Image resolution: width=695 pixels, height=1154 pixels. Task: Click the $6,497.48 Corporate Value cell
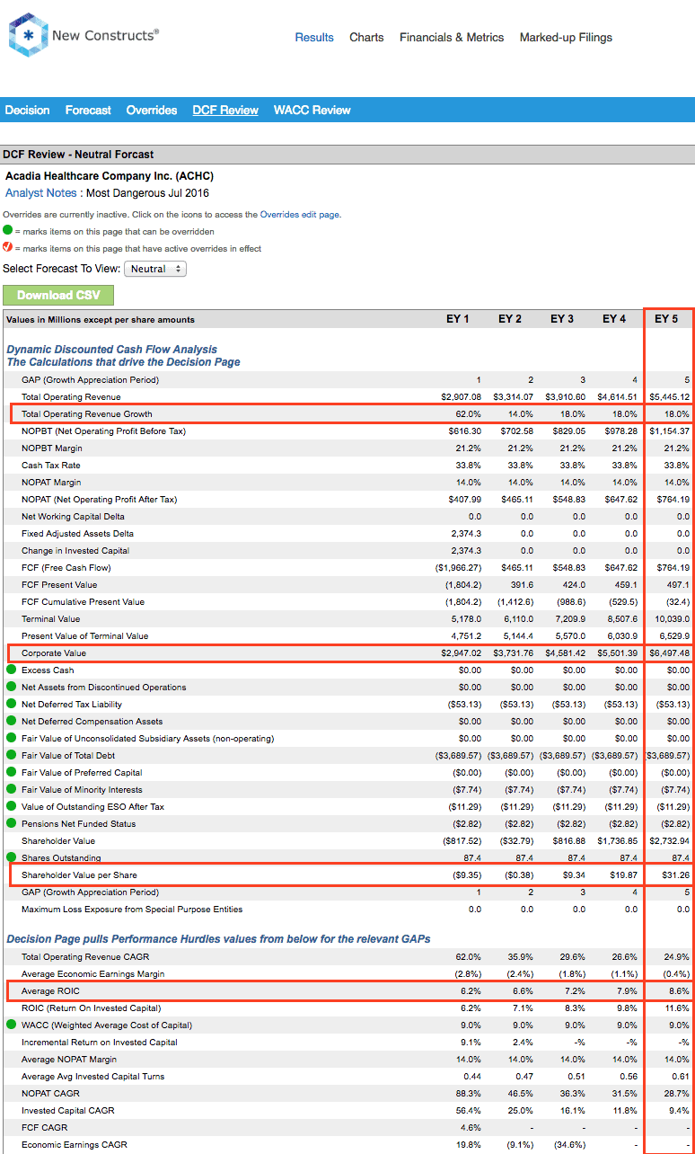coord(669,653)
